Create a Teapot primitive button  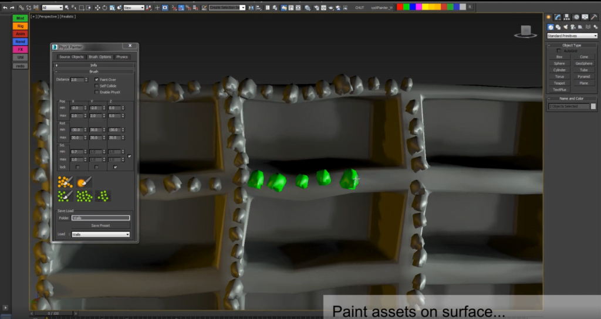point(559,83)
